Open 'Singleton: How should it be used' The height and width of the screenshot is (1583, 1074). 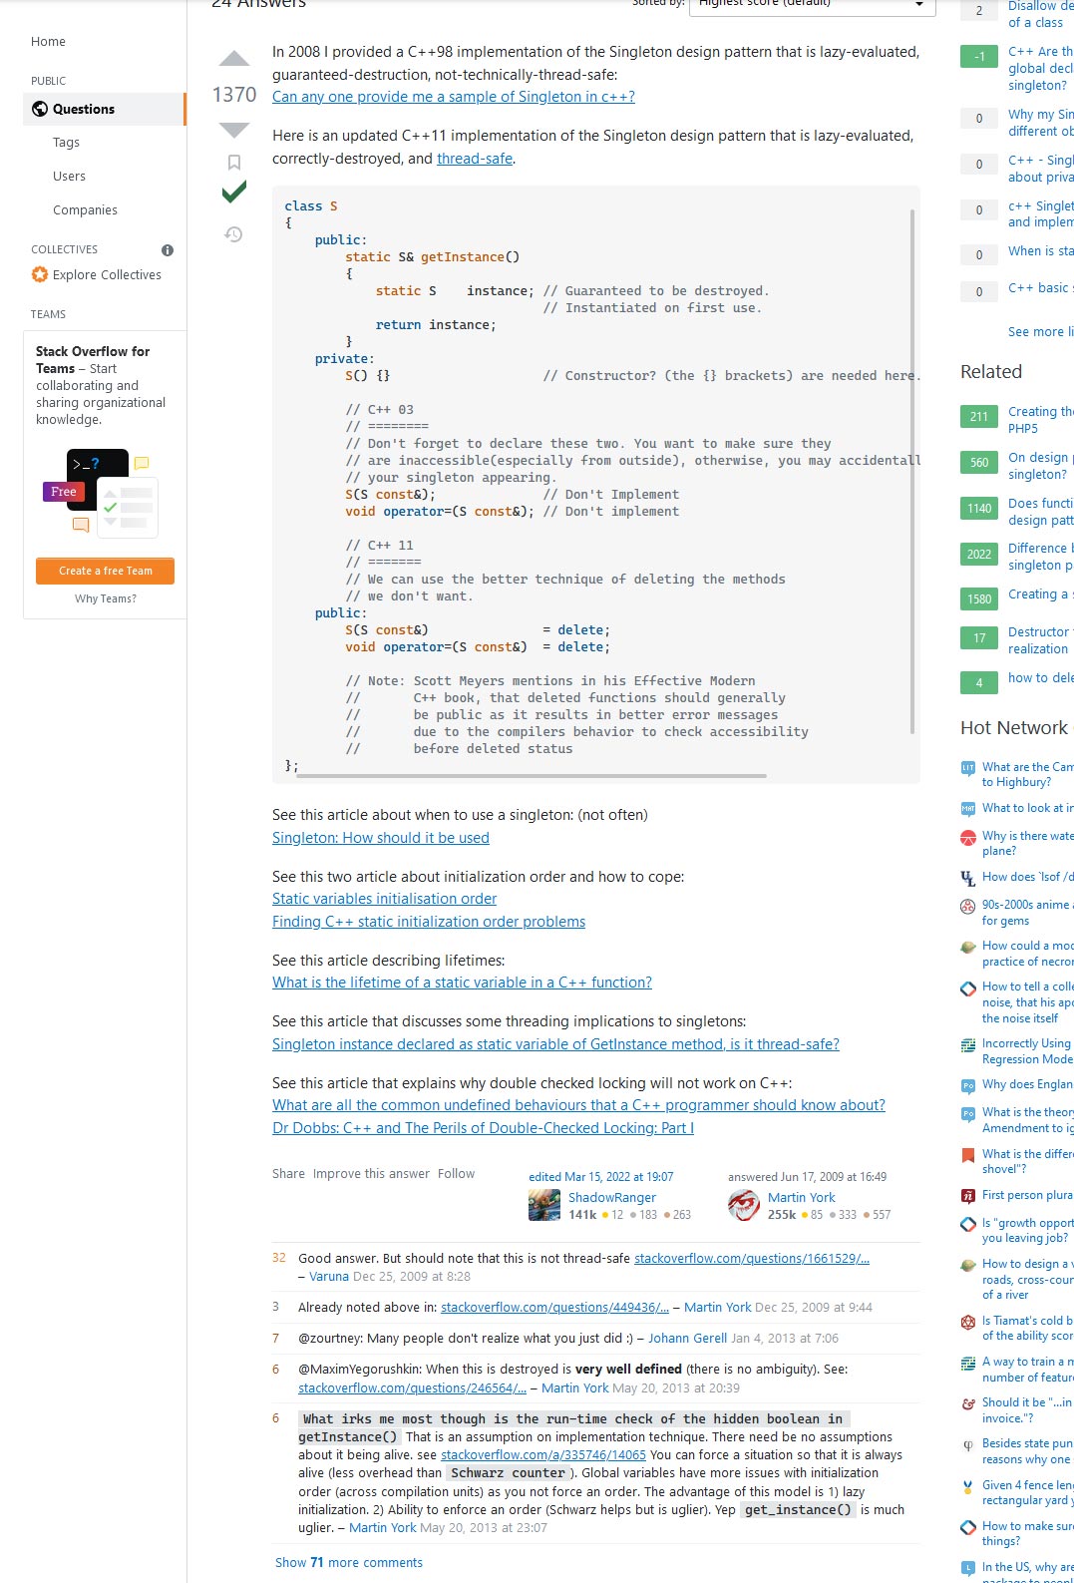point(381,838)
